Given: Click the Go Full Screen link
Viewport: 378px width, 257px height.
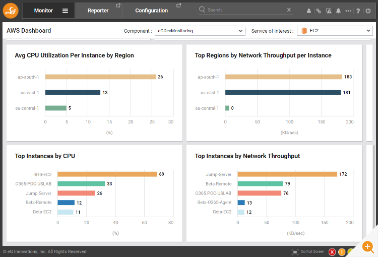Looking at the screenshot, I should [312, 251].
